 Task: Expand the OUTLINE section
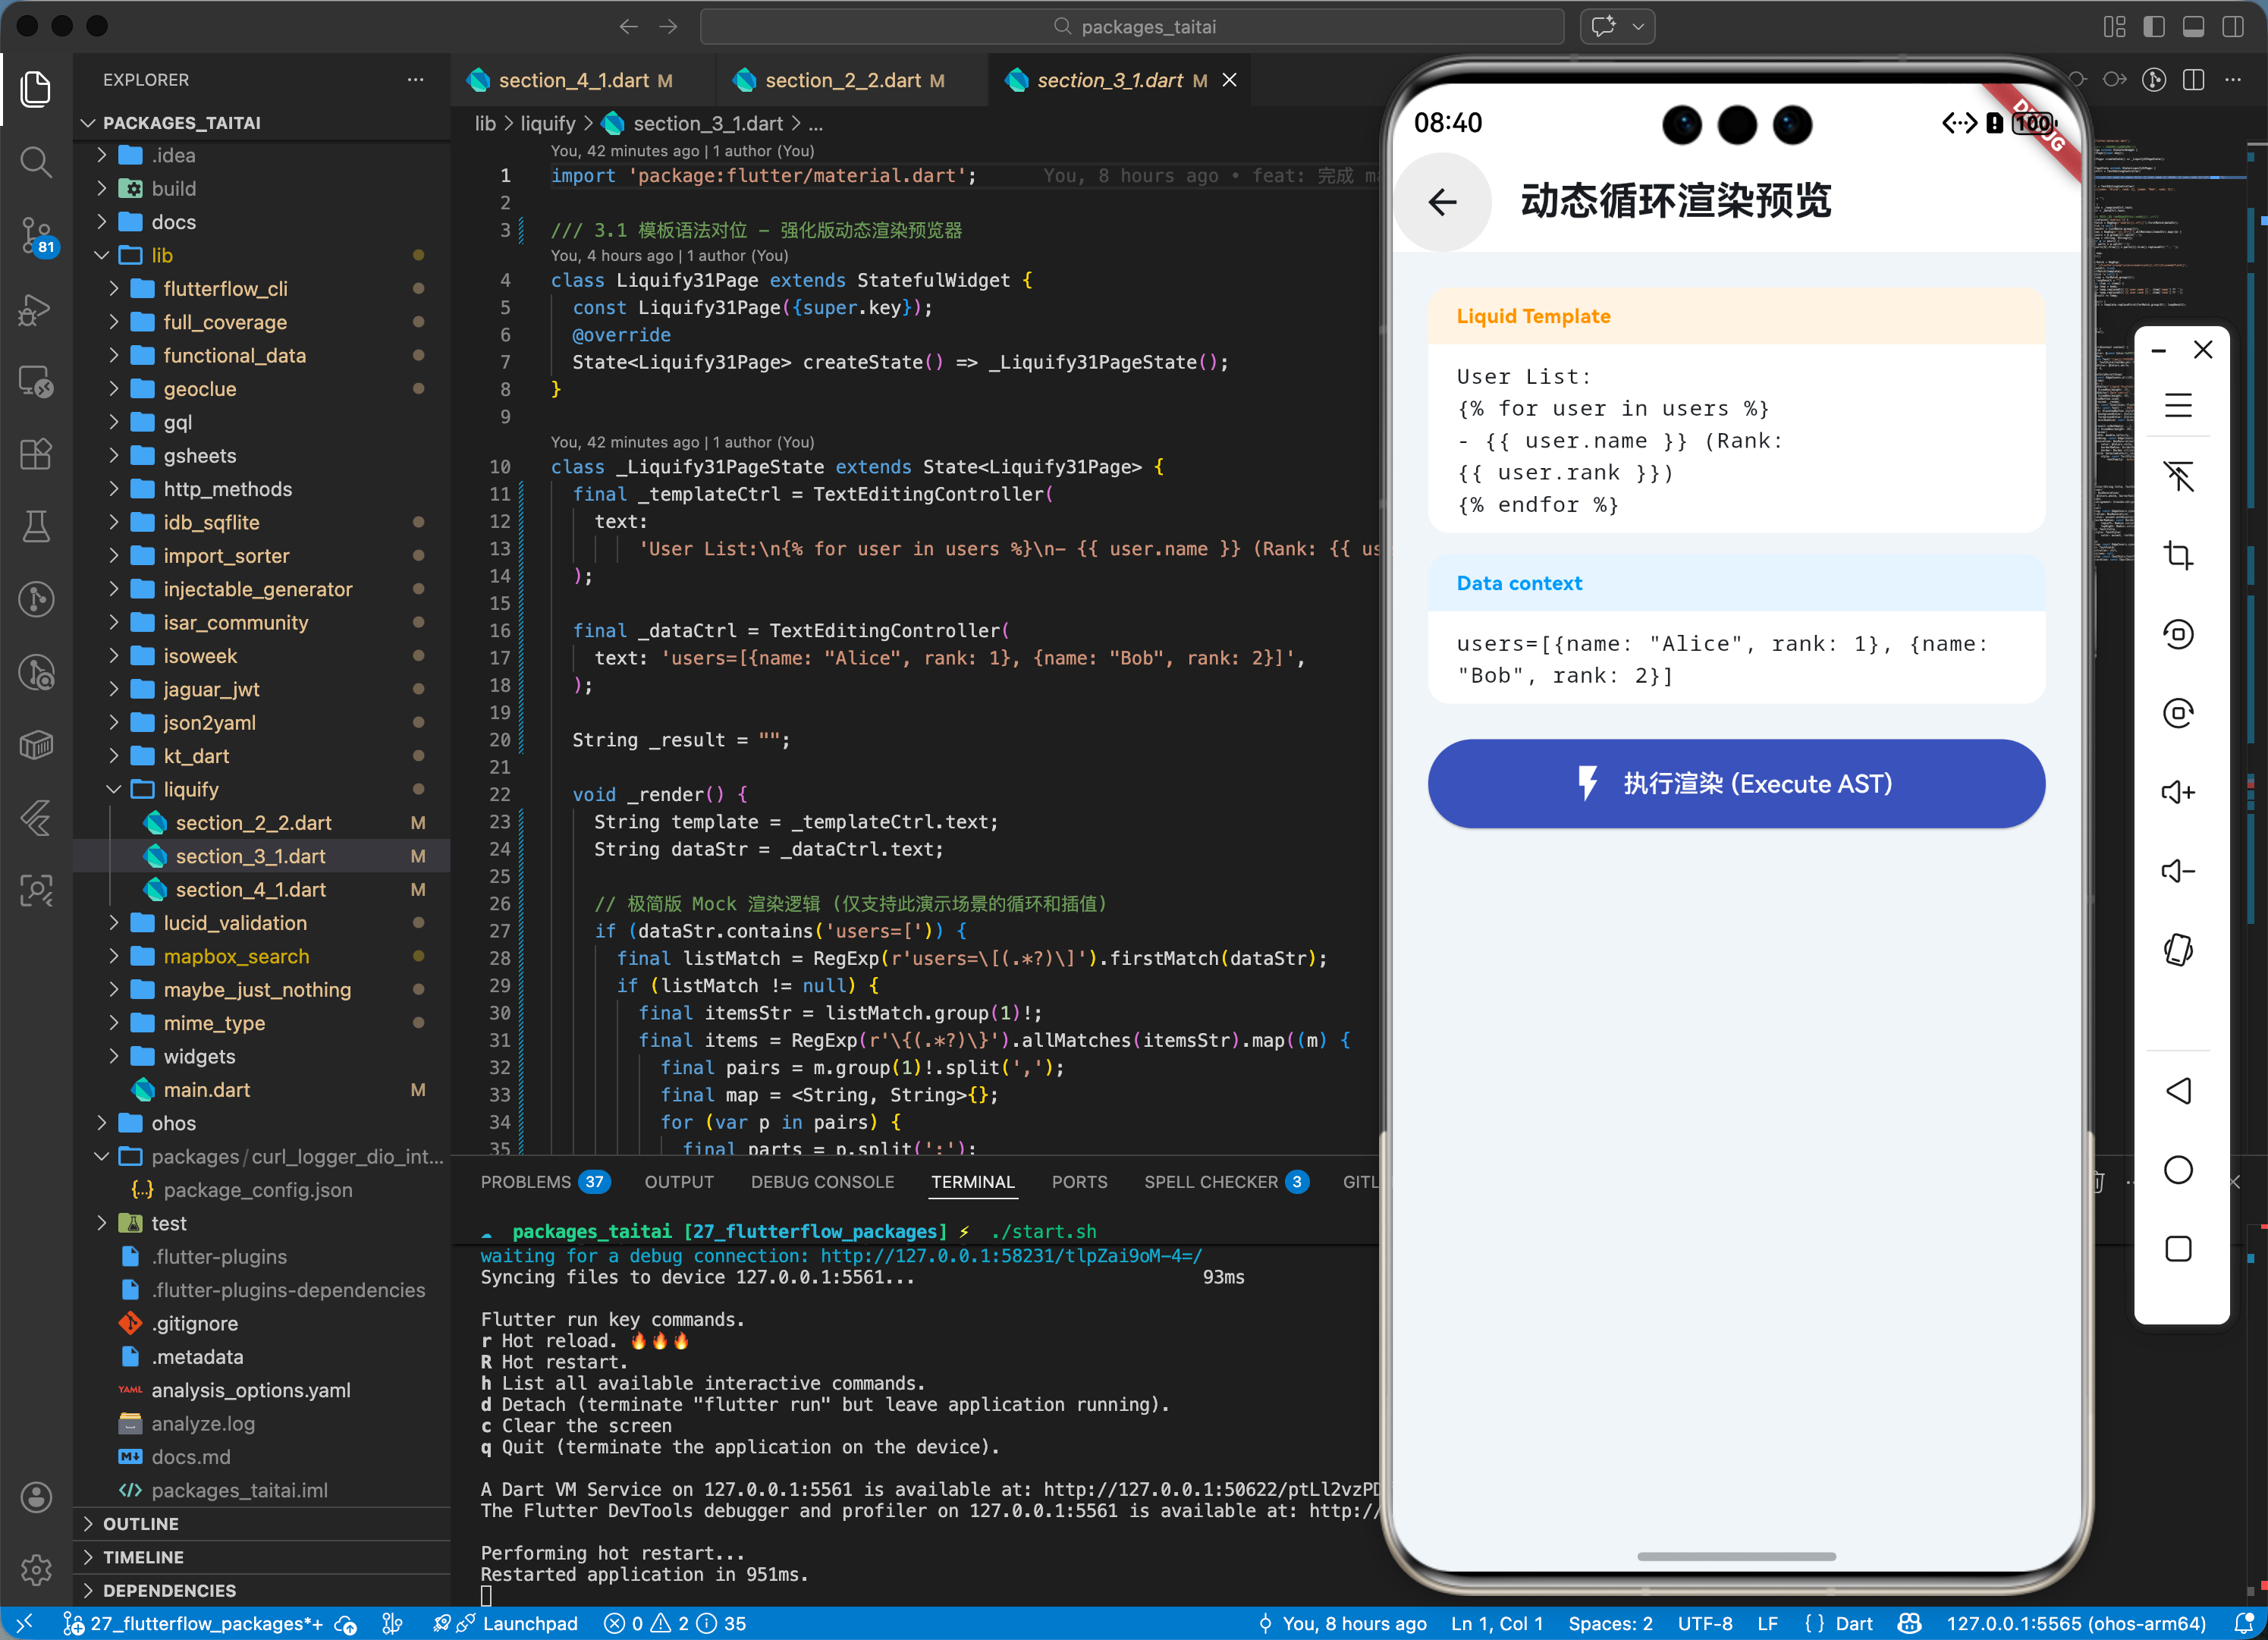pyautogui.click(x=140, y=1523)
